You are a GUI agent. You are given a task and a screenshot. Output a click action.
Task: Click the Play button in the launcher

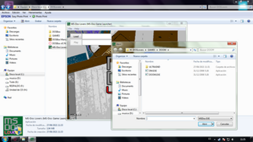pos(76,43)
